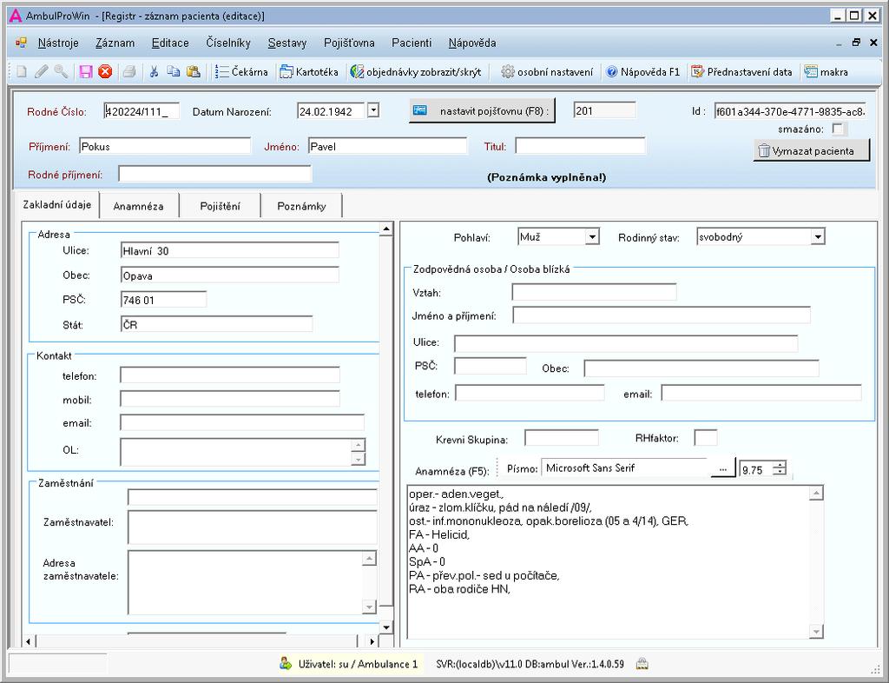Click the magnifier search toolbar icon
889x683 pixels.
point(62,71)
